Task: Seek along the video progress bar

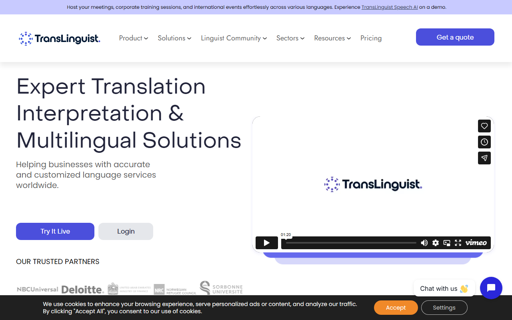Action: 351,243
